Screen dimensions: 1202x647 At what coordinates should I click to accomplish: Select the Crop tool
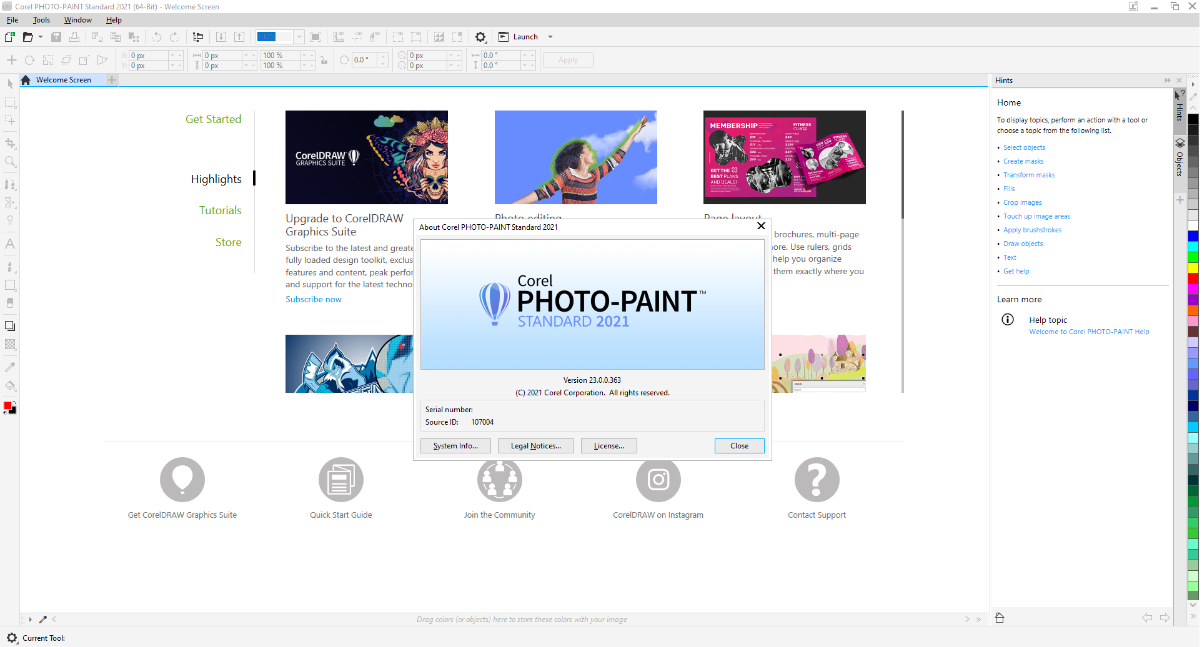[10, 143]
